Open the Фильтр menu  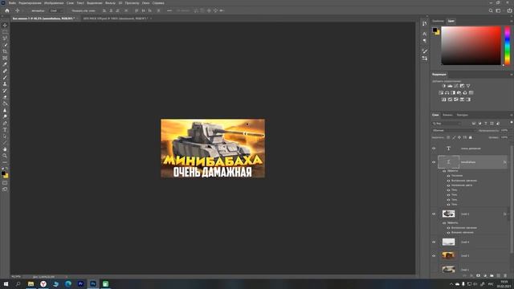110,3
